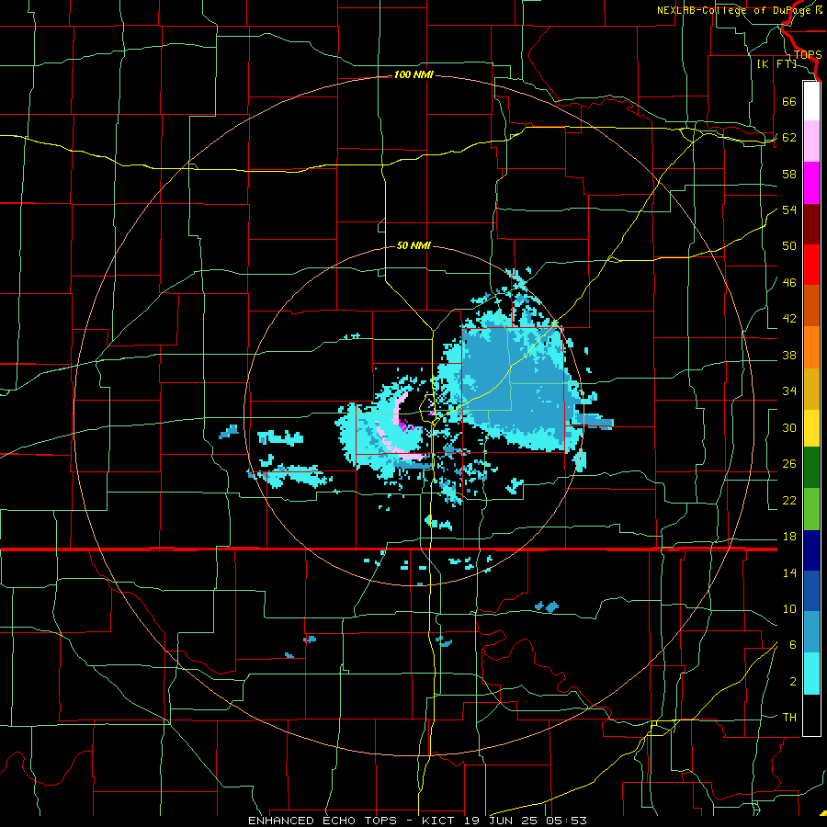
Task: Click the 100 NMI range ring label
Action: coord(413,75)
